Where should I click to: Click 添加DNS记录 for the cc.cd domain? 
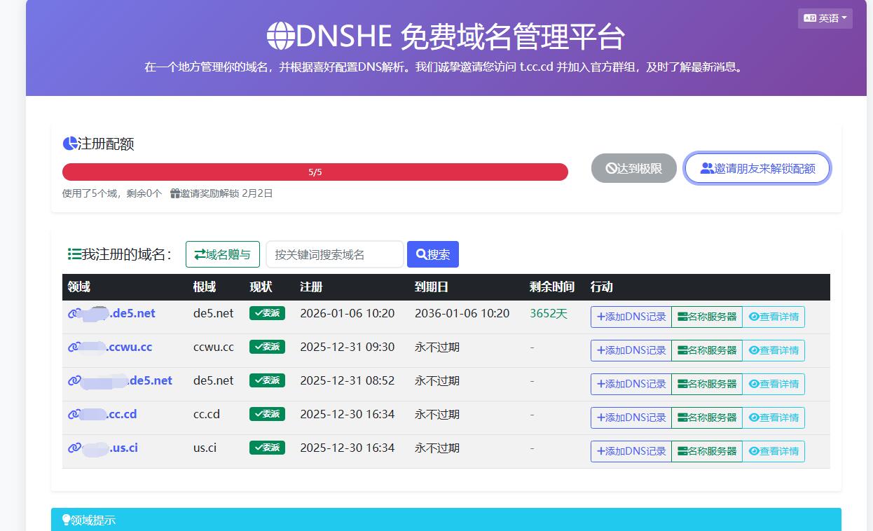630,417
